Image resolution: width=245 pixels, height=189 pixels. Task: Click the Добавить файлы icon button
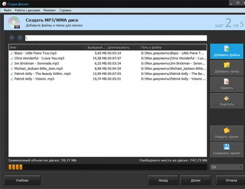point(226,51)
